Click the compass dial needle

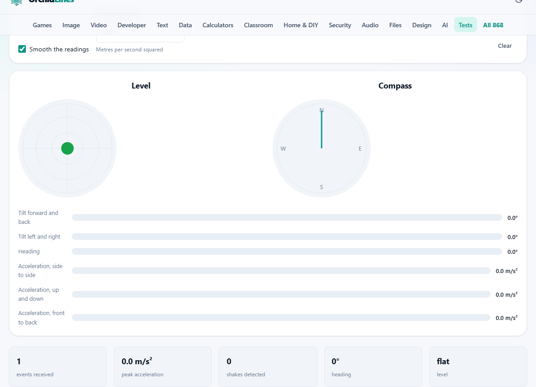(x=322, y=129)
